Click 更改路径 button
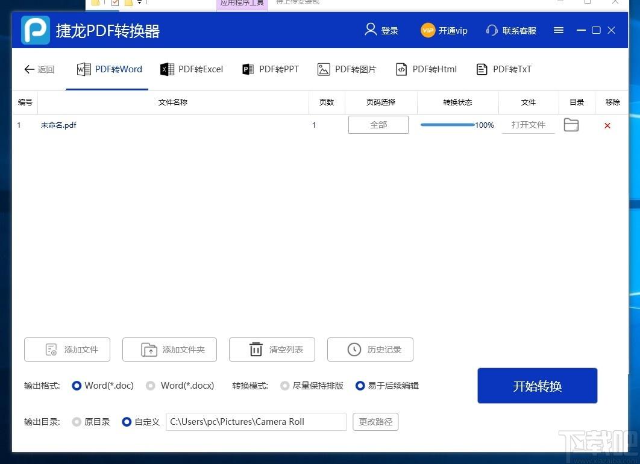 click(375, 422)
